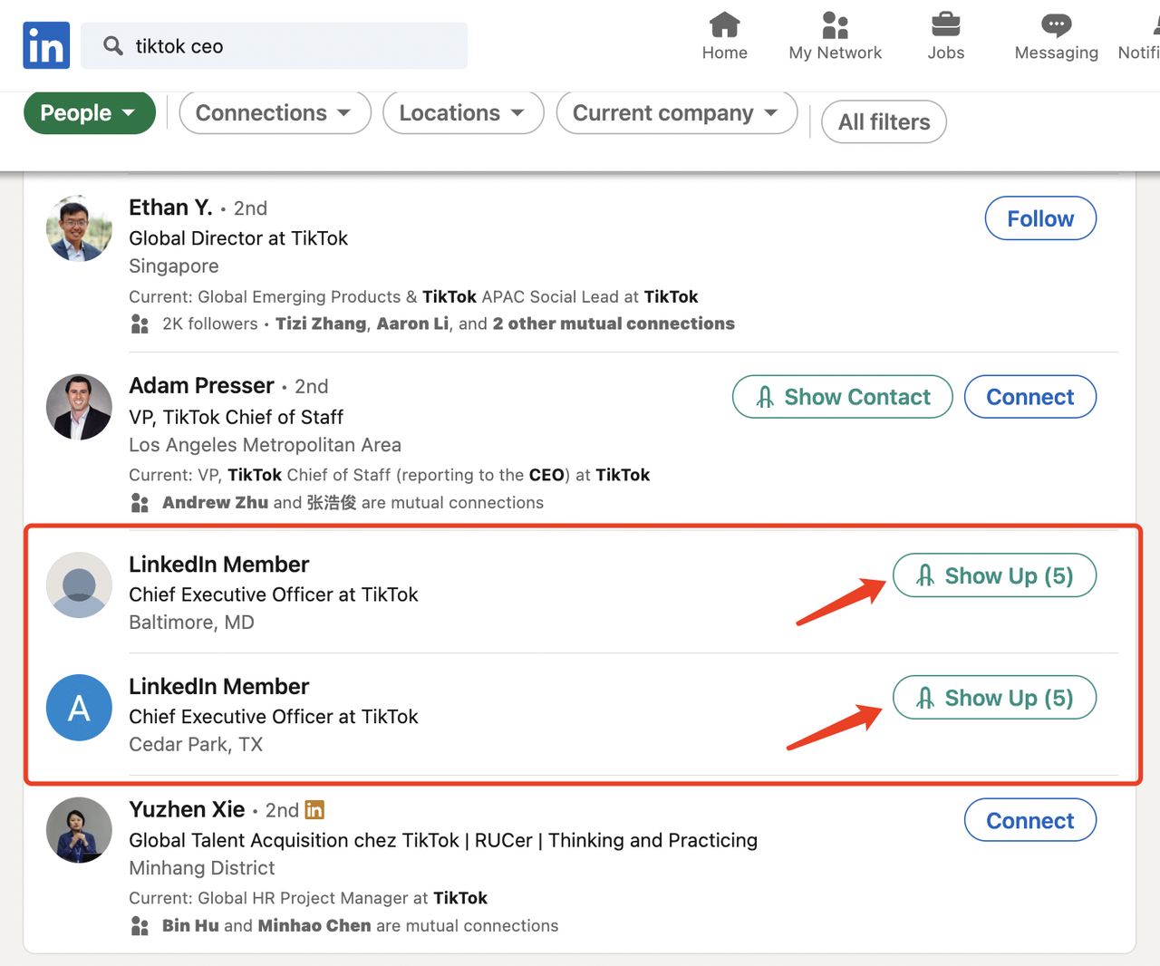Connect with Adam Presser

point(1029,397)
